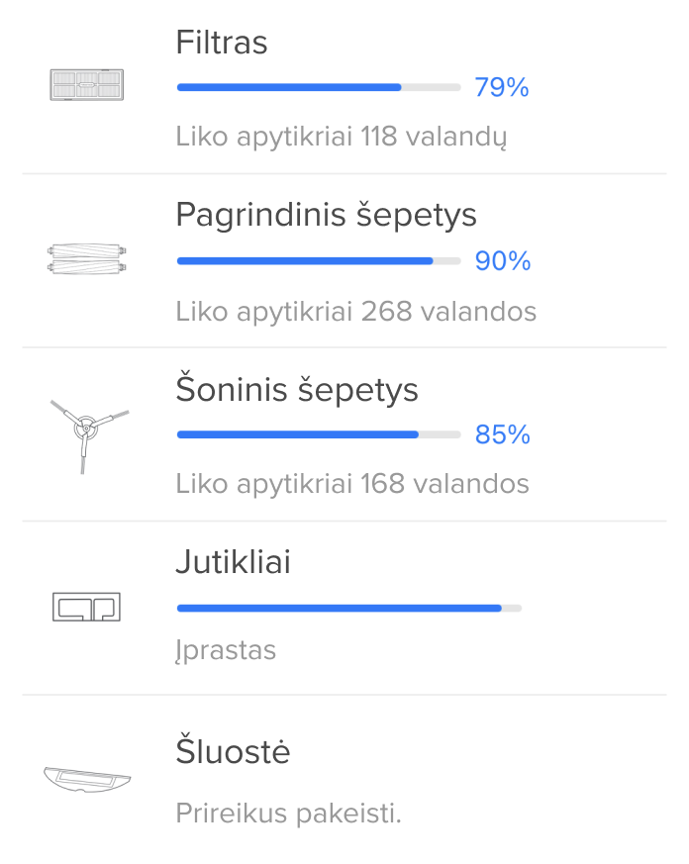Image resolution: width=689 pixels, height=864 pixels.
Task: Click the Filtras progress bar
Action: pos(318,87)
